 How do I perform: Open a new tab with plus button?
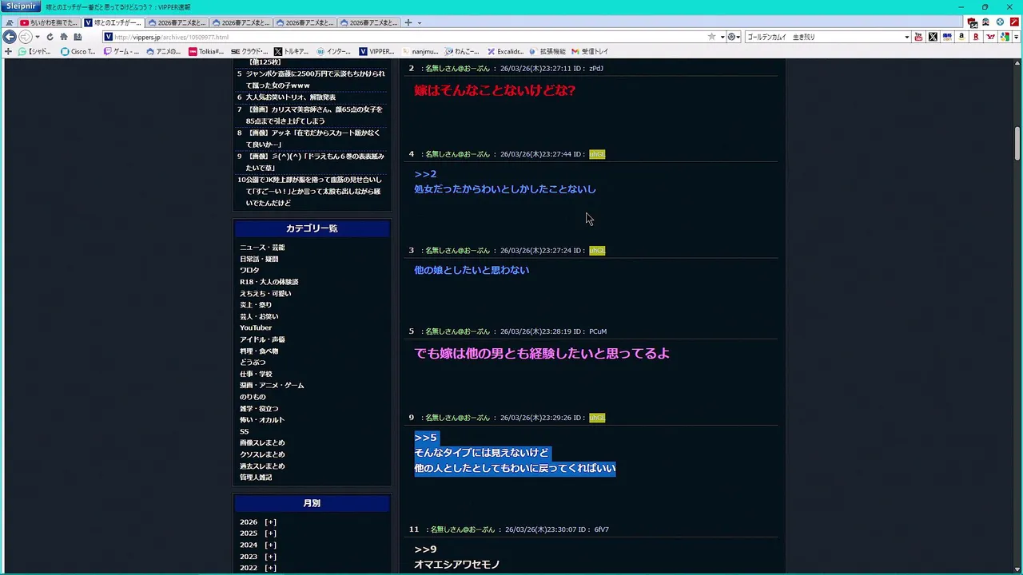point(408,22)
